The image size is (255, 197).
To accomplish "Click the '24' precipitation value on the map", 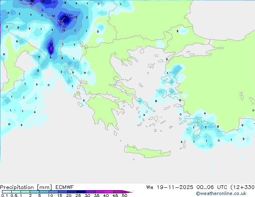I will 43,2.
